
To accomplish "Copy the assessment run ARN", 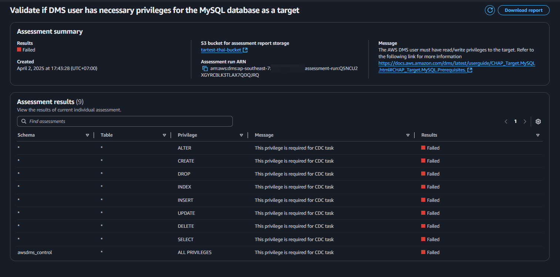I will pyautogui.click(x=205, y=69).
